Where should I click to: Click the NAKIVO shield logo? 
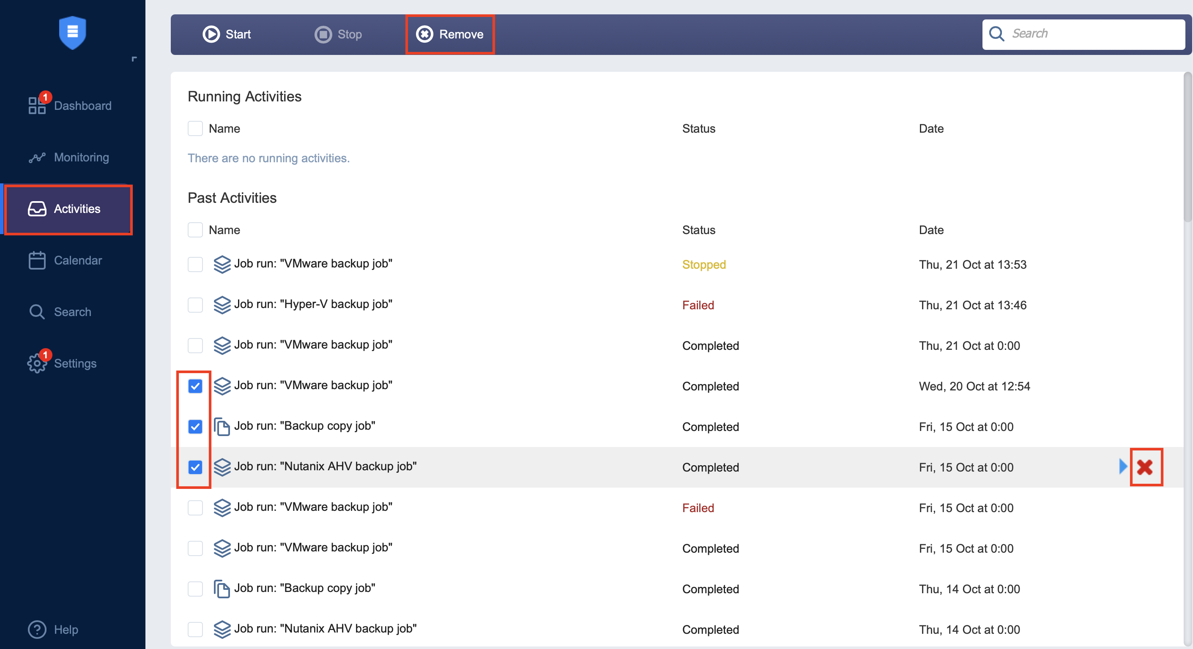(x=73, y=33)
